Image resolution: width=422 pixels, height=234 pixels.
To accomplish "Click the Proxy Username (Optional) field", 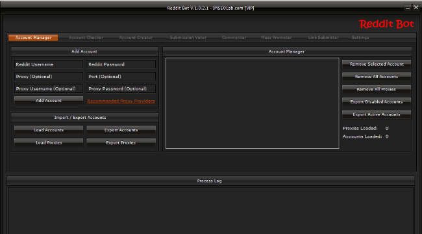I will coord(49,88).
